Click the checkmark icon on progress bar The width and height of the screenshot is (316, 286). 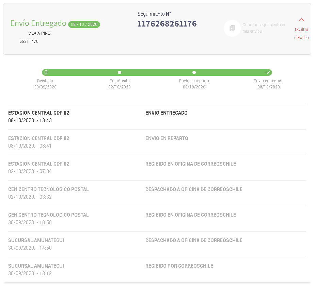(268, 72)
